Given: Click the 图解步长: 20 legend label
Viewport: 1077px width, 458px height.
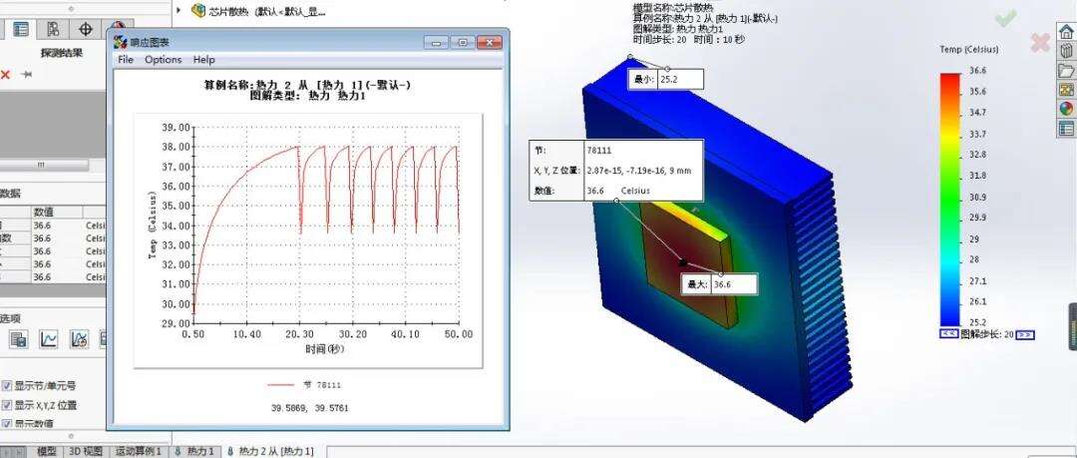Looking at the screenshot, I should click(987, 334).
